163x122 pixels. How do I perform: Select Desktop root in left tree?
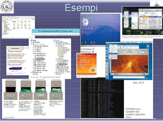34,40
